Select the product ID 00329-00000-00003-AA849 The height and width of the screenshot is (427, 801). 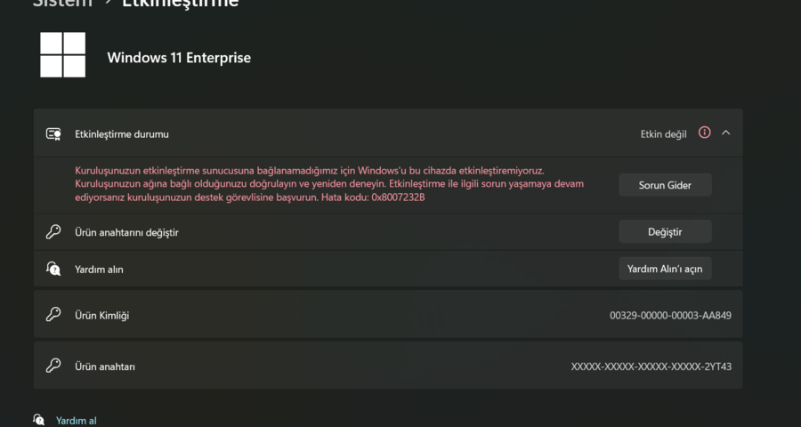point(670,316)
